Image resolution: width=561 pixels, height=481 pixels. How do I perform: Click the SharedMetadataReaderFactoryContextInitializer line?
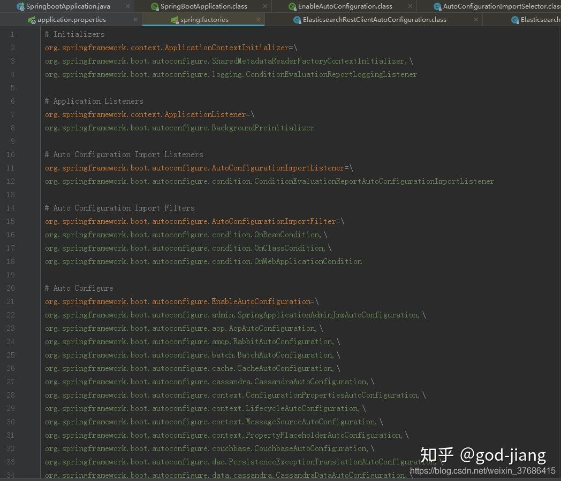tap(229, 61)
